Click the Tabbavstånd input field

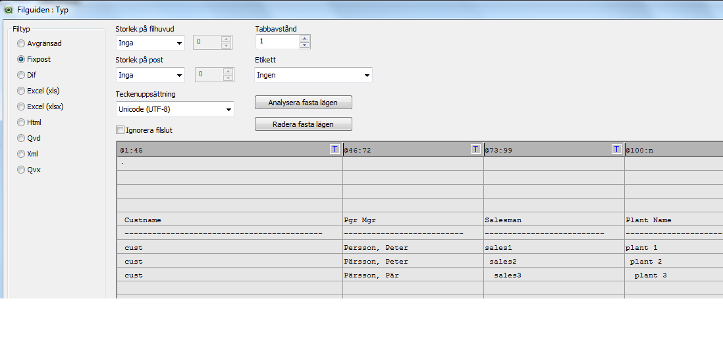pos(277,41)
